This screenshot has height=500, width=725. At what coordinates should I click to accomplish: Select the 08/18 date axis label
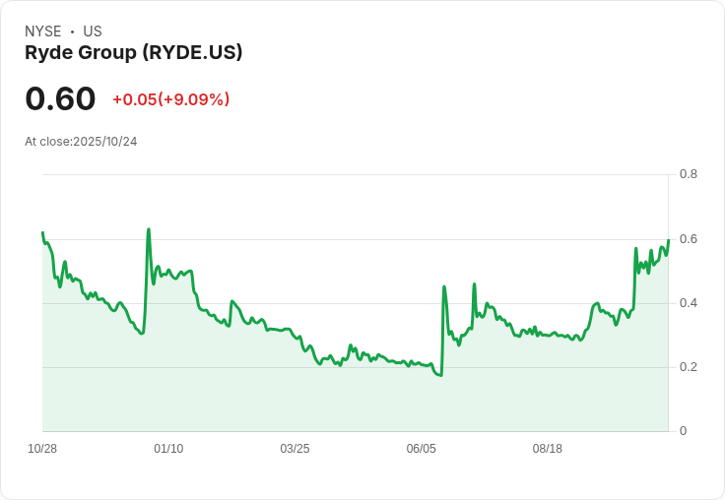547,449
